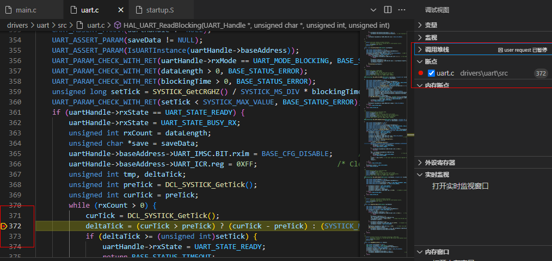Click the red breakpoint dot for uart.c
Viewport: 552px width, 261px height.
(421, 73)
